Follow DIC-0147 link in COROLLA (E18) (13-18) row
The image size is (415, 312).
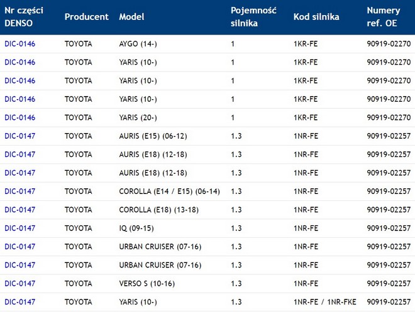[x=19, y=210]
